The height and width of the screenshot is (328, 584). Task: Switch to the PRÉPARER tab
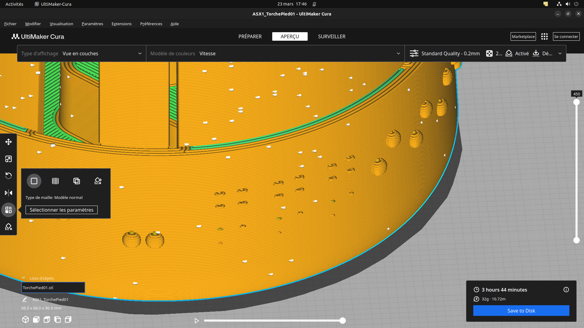250,36
